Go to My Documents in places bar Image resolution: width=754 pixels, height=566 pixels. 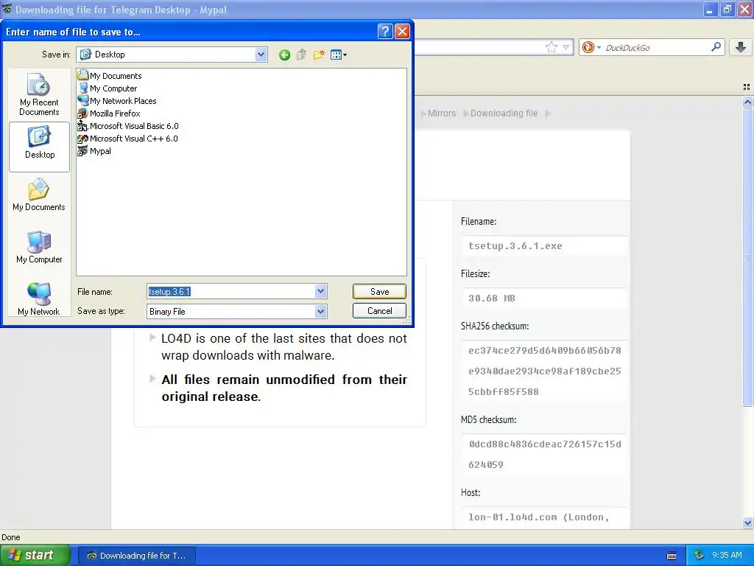39,195
